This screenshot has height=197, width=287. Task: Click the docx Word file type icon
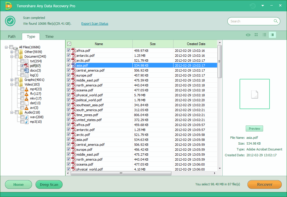tap(27, 70)
